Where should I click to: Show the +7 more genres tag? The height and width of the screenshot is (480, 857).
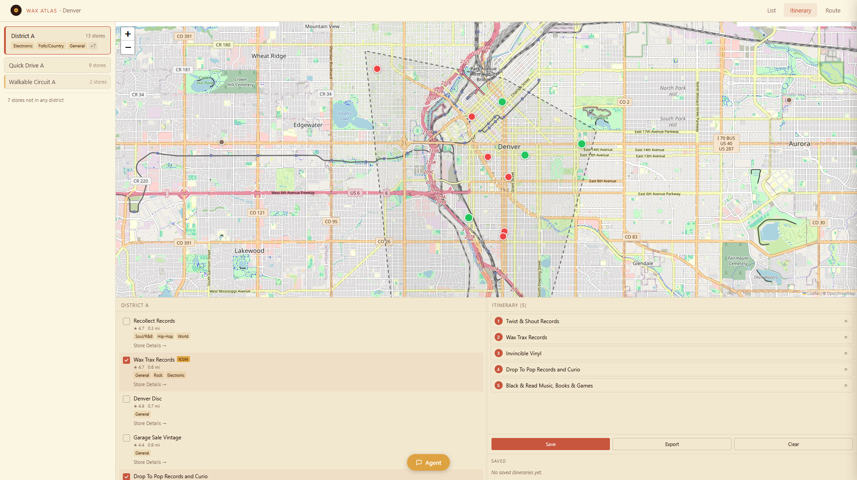93,46
